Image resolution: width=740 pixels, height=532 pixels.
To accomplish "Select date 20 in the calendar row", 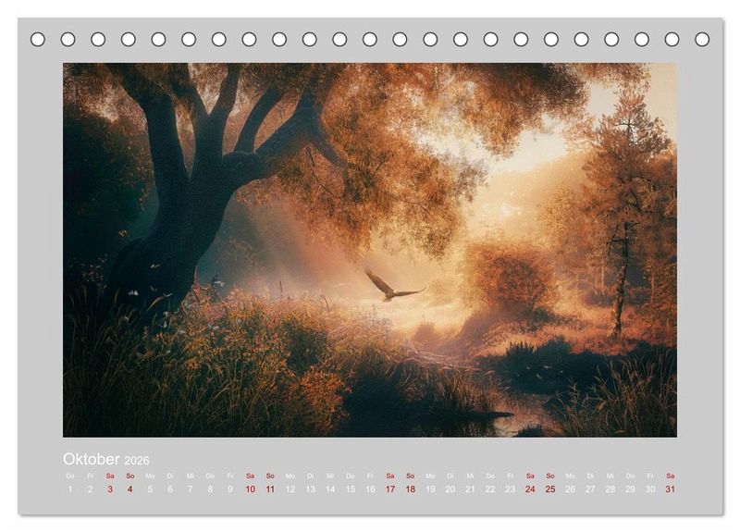I will [x=450, y=489].
